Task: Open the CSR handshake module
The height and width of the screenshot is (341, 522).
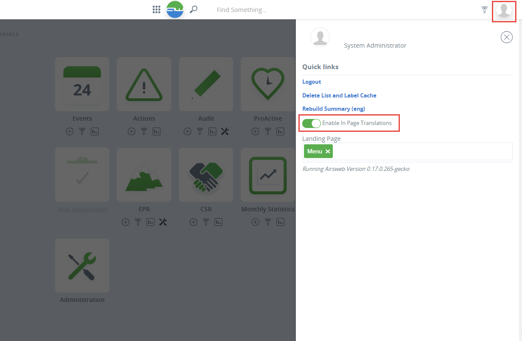Action: tap(206, 175)
